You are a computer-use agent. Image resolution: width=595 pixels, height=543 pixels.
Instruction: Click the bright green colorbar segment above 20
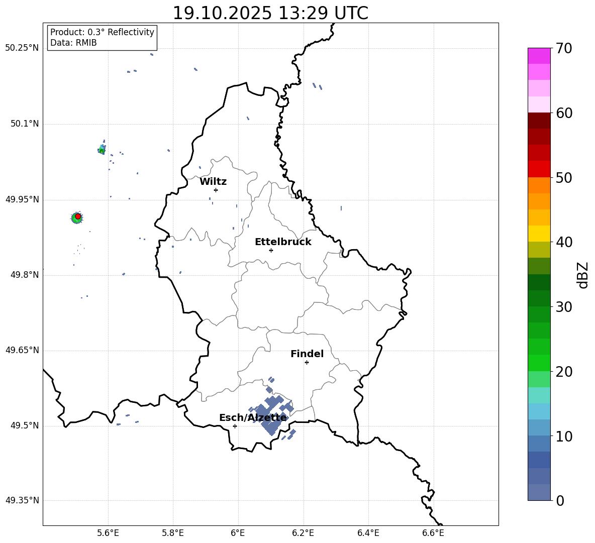[x=539, y=363]
